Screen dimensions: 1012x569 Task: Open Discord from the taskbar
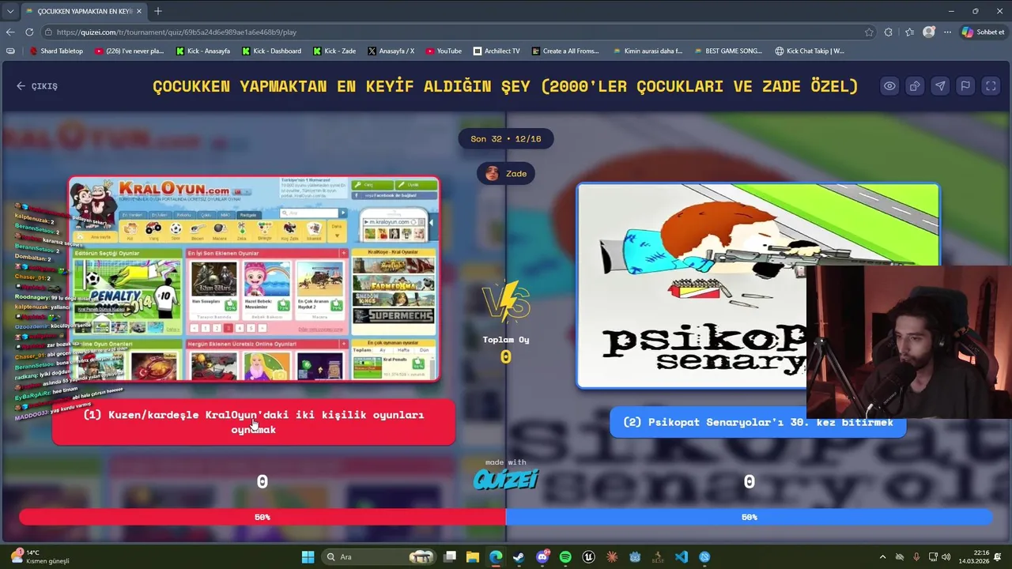542,557
